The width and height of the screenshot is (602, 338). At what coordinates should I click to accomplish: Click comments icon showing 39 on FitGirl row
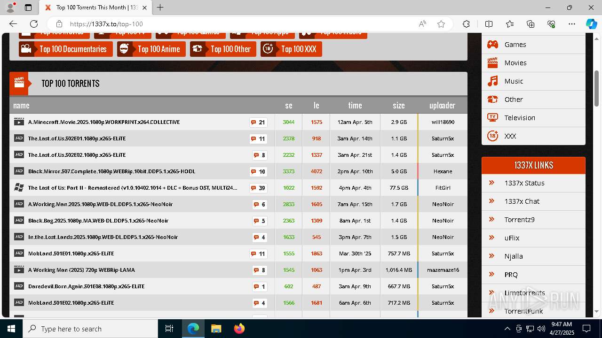pyautogui.click(x=258, y=188)
